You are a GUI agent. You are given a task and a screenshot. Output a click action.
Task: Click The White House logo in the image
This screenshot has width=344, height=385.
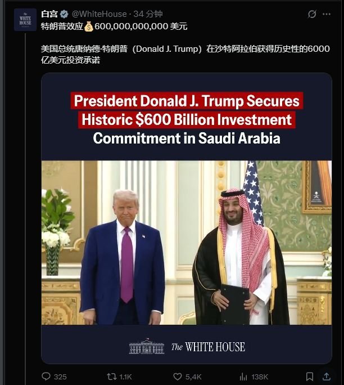pyautogui.click(x=187, y=347)
